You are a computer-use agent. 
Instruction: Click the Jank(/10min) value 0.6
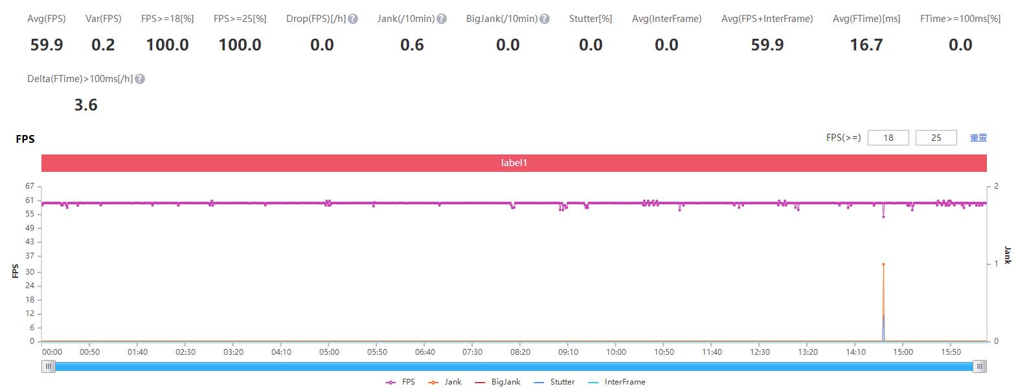click(412, 45)
